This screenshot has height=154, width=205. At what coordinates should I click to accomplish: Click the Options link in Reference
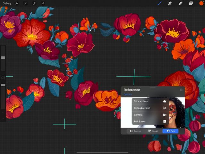[x=127, y=95]
